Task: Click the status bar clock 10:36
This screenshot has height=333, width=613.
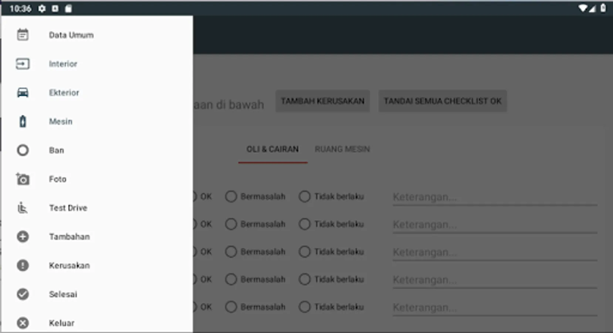Action: [x=20, y=9]
